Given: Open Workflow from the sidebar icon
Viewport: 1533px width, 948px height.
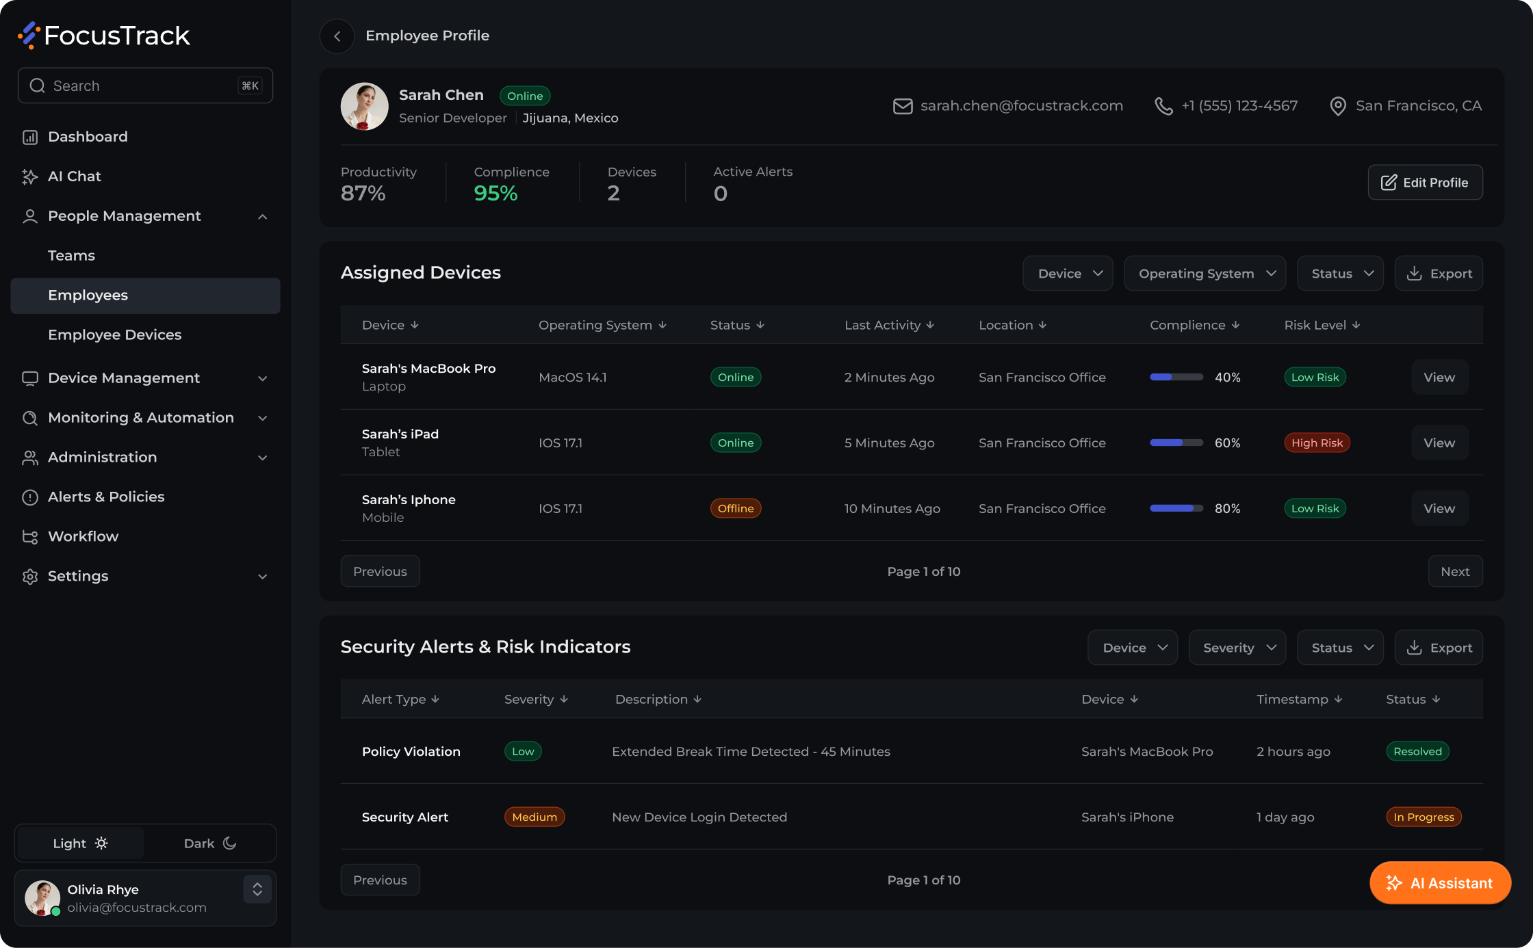Looking at the screenshot, I should [30, 537].
